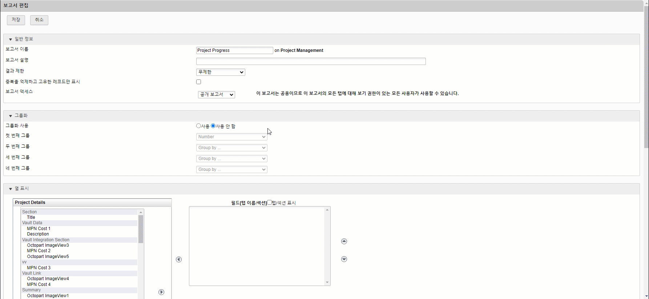Click the Project Management tab name text
649x299 pixels.
tap(302, 50)
